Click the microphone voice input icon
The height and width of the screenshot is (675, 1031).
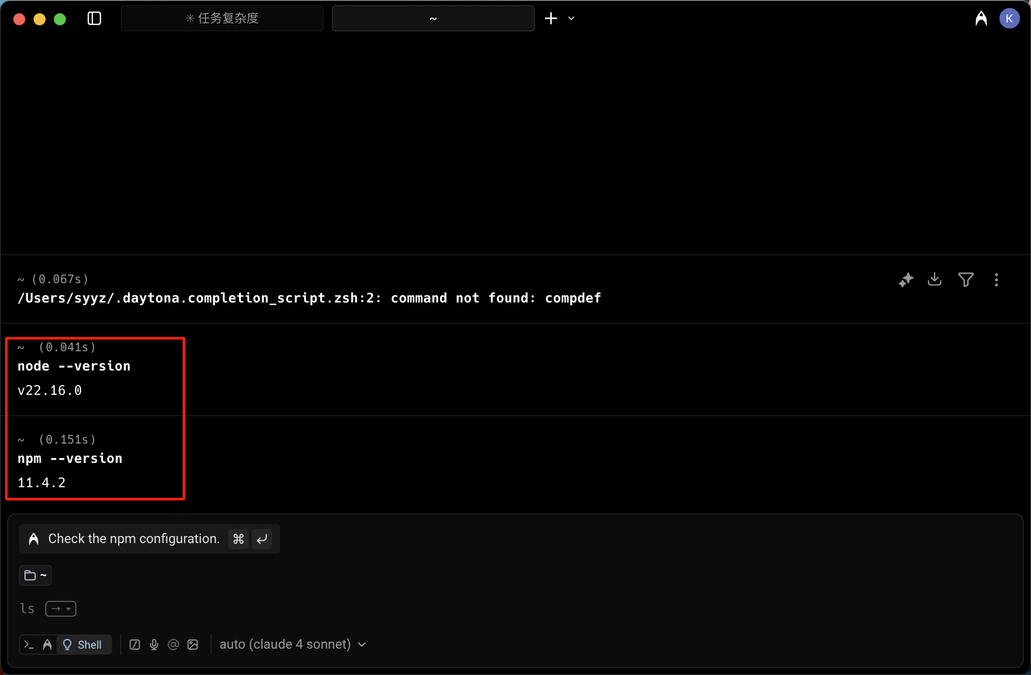[154, 645]
